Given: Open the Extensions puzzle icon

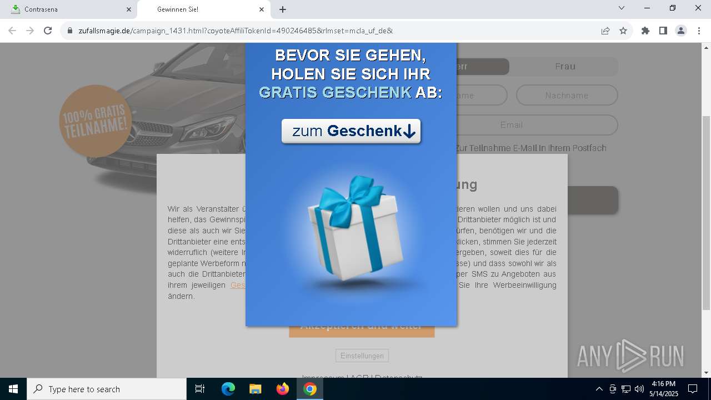Looking at the screenshot, I should tap(645, 31).
